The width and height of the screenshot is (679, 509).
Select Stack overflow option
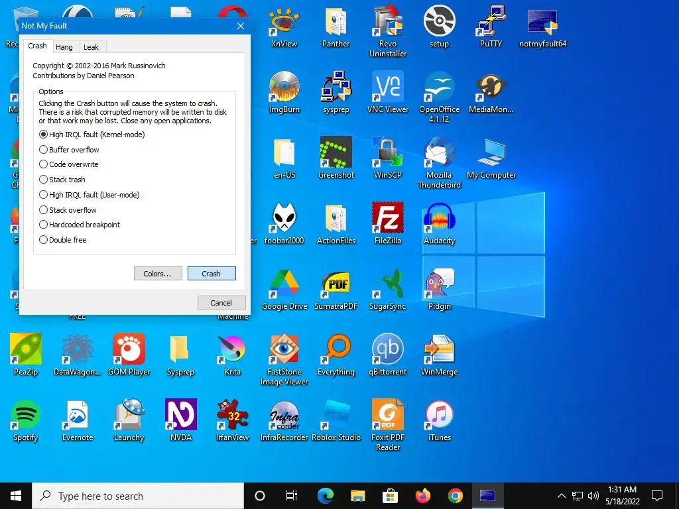[68, 210]
